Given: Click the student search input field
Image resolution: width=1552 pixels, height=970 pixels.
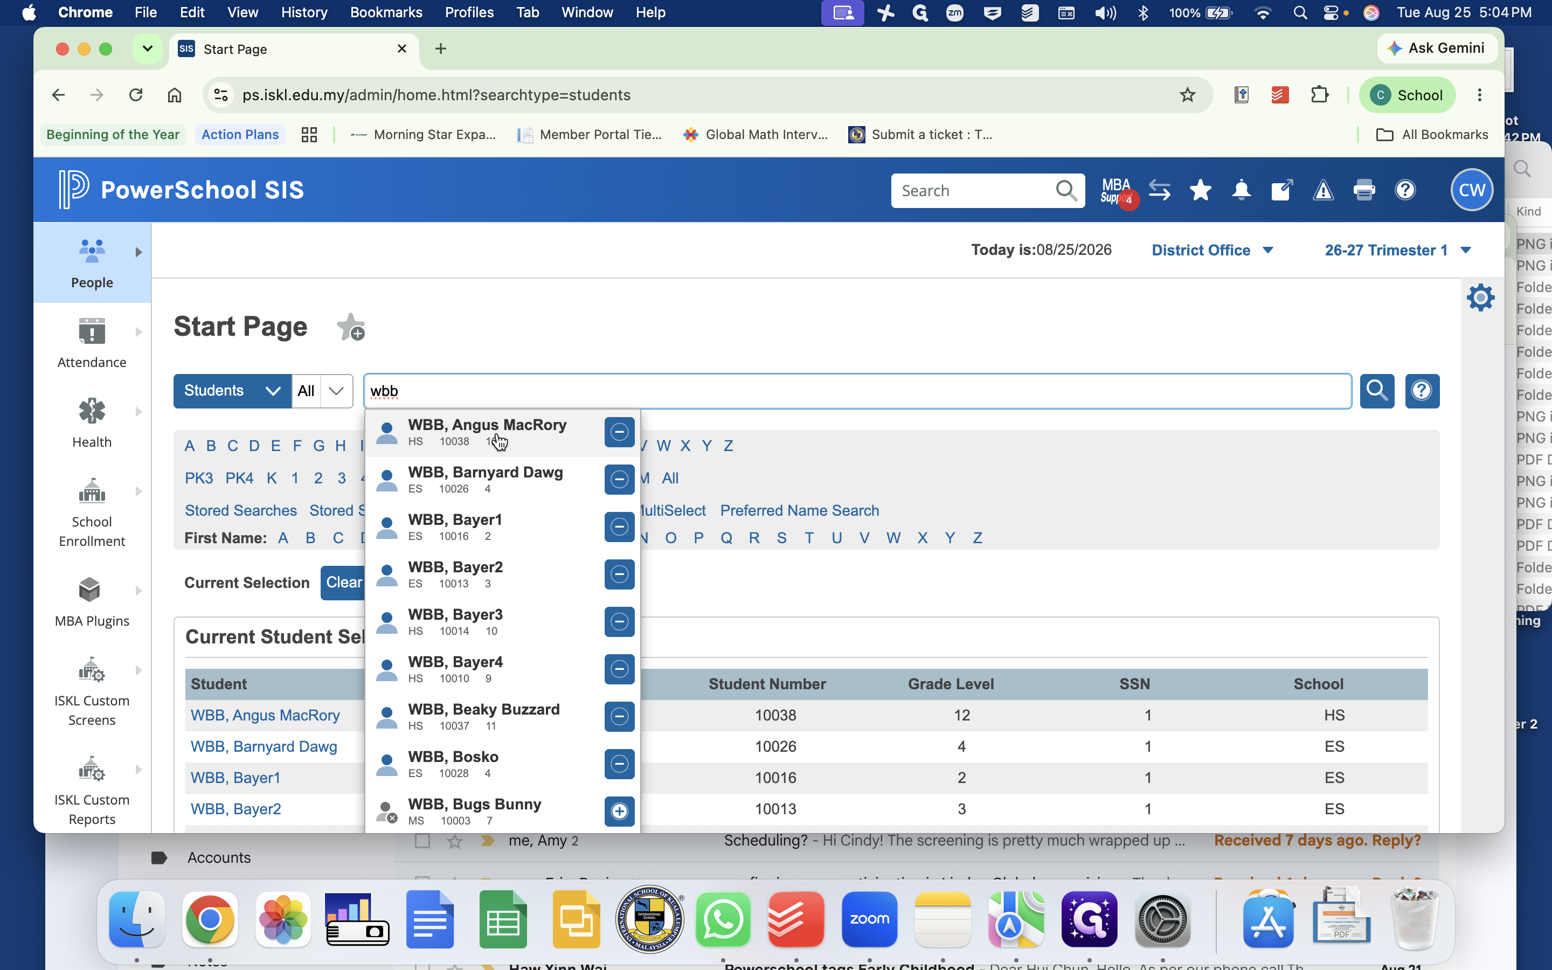Looking at the screenshot, I should coord(857,391).
